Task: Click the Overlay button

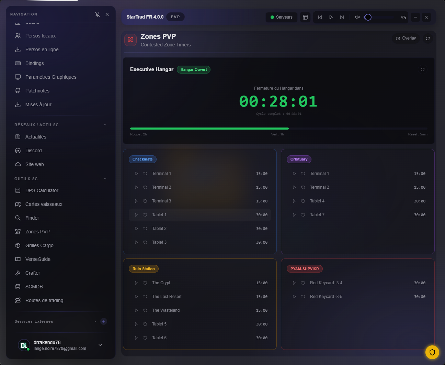Action: (406, 38)
